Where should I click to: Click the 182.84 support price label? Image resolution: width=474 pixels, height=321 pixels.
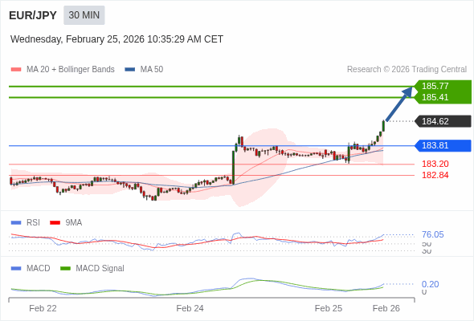pos(435,175)
